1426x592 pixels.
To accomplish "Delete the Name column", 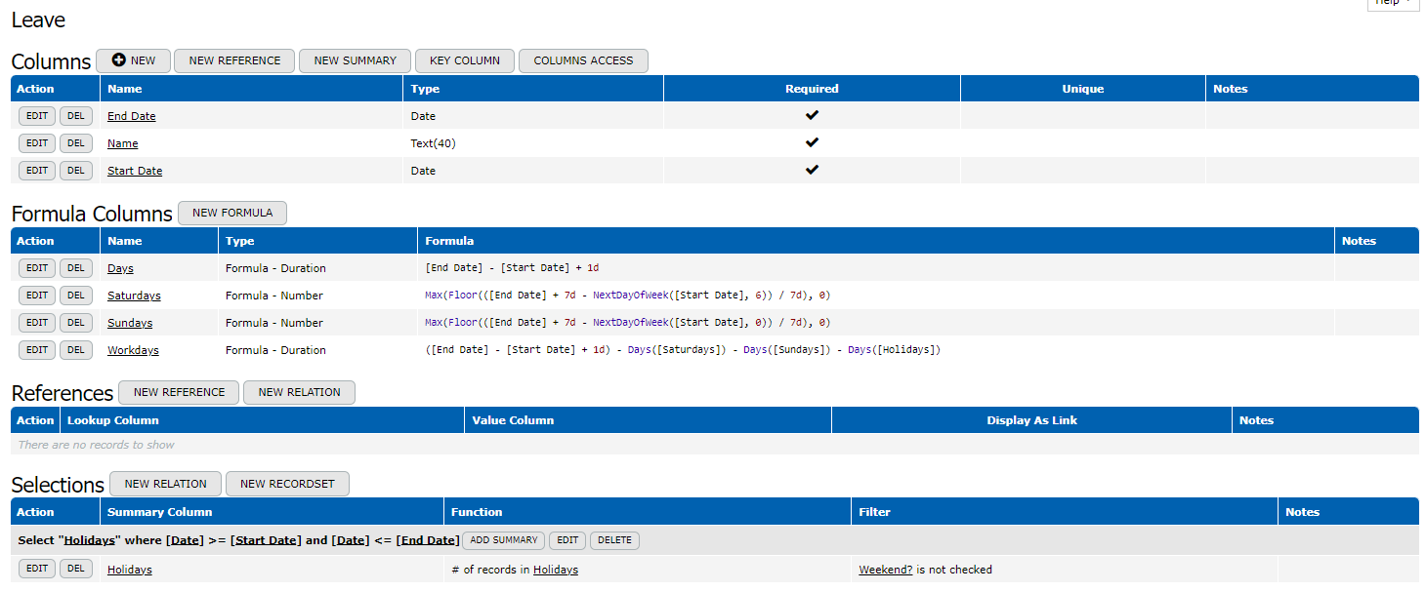I will pyautogui.click(x=76, y=143).
